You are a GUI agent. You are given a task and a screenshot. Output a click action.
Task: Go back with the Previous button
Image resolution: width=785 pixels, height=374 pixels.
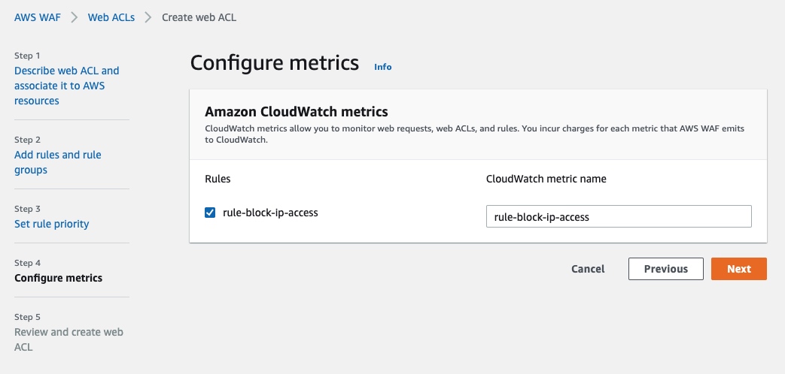[x=665, y=269]
